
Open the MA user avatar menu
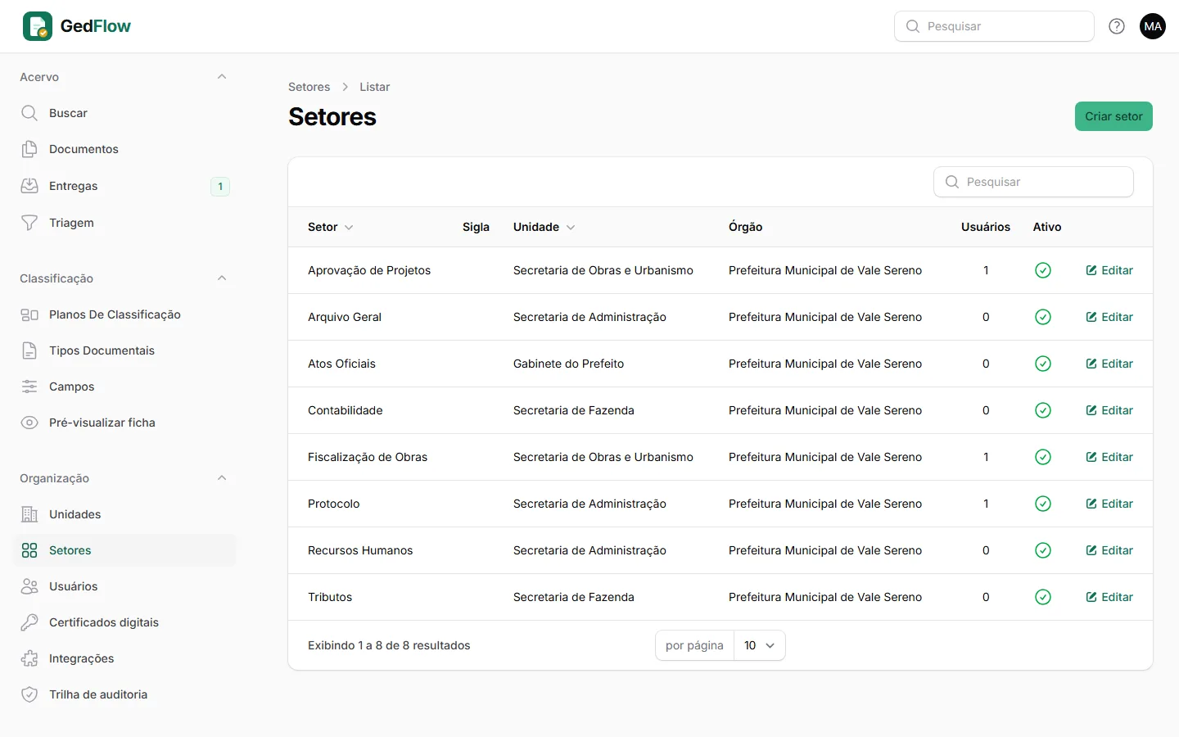(x=1153, y=26)
